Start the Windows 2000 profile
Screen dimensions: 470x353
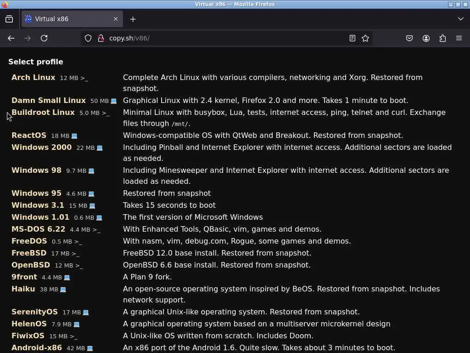[42, 148]
